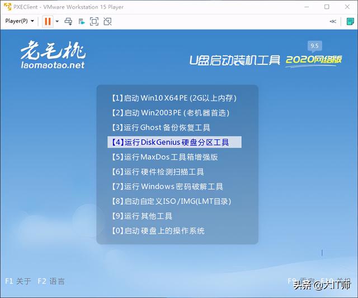Select option 7 Windows password tool
The width and height of the screenshot is (358, 298).
[x=174, y=187]
